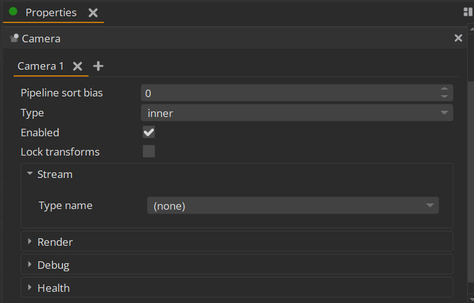Decrease Pipeline sort bias with down arrow

[x=444, y=96]
